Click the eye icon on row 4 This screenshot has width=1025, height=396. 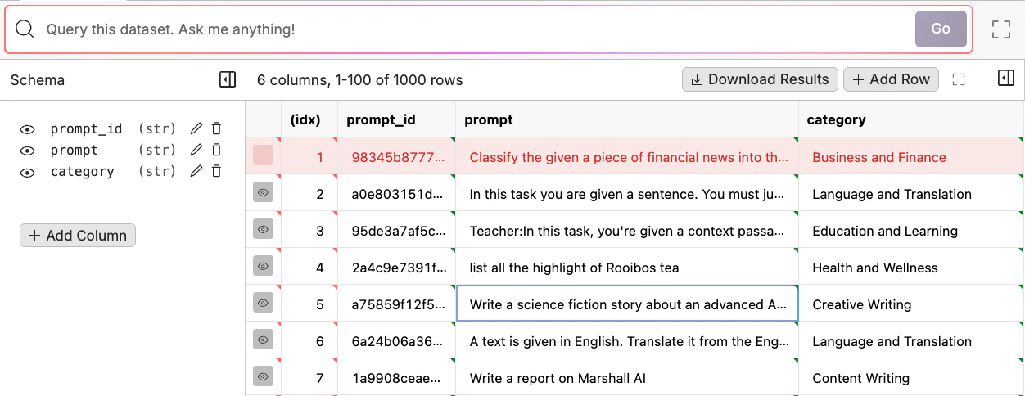coord(263,266)
